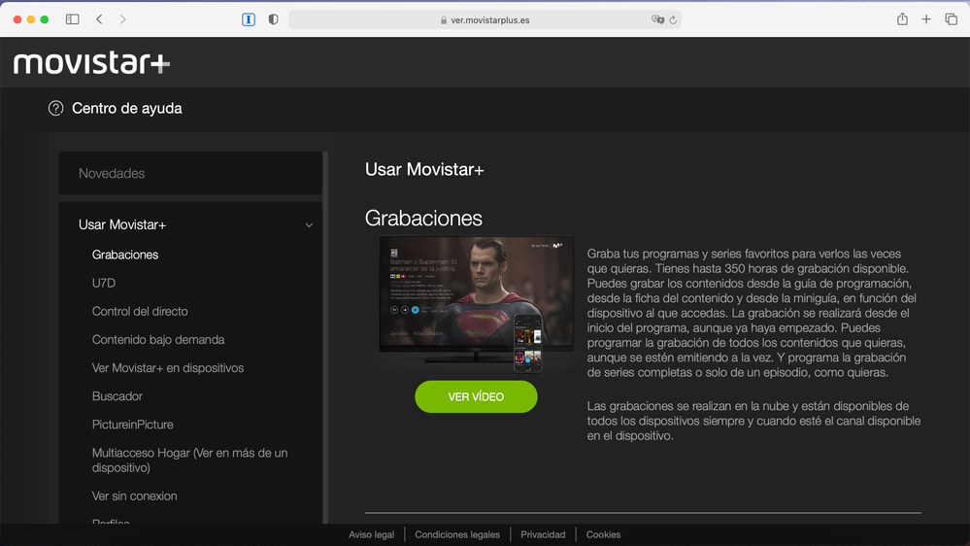The height and width of the screenshot is (546, 970).
Task: Open Aviso legal footer link
Action: [371, 534]
